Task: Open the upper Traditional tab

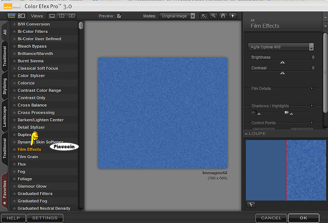Action: (x=5, y=56)
